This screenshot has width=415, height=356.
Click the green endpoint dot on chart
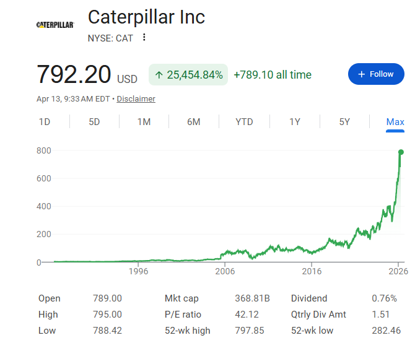tap(401, 152)
